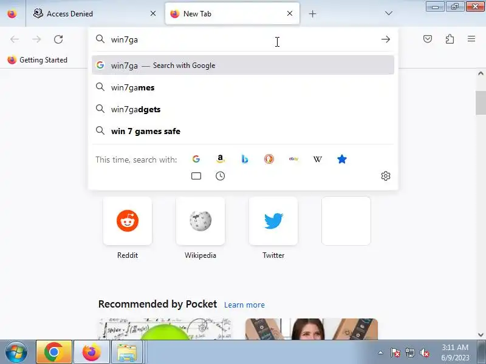The width and height of the screenshot is (486, 364).
Task: Open the Pocket story showing woman with boxes
Action: point(312,329)
